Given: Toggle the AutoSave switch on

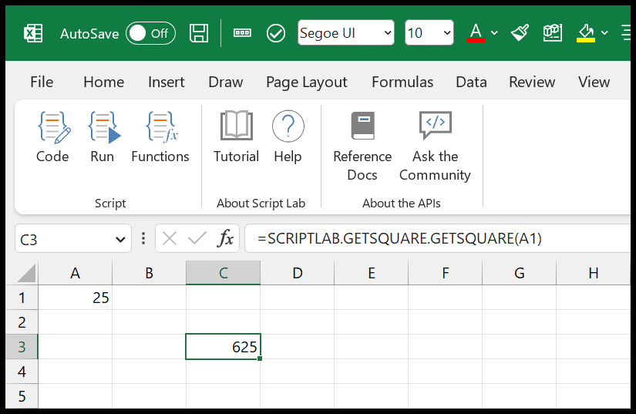Looking at the screenshot, I should [x=150, y=33].
